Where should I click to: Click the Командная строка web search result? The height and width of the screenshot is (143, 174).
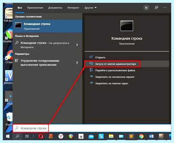pyautogui.click(x=45, y=45)
